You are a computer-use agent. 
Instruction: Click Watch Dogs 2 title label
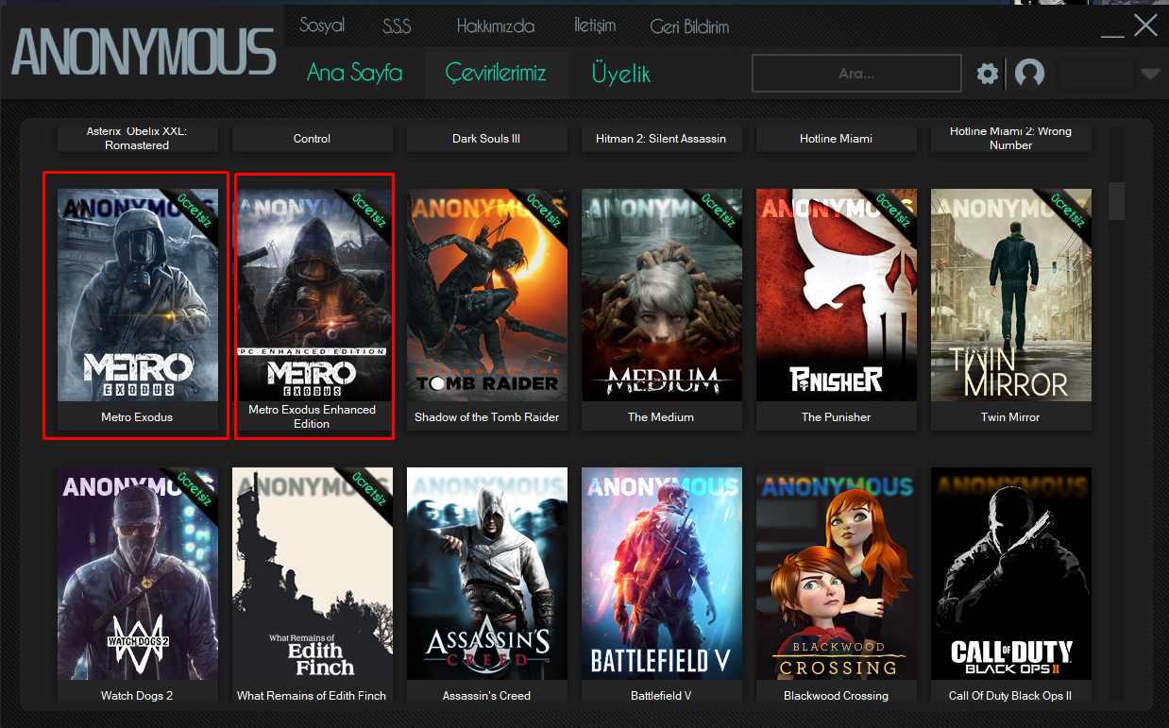click(x=137, y=696)
